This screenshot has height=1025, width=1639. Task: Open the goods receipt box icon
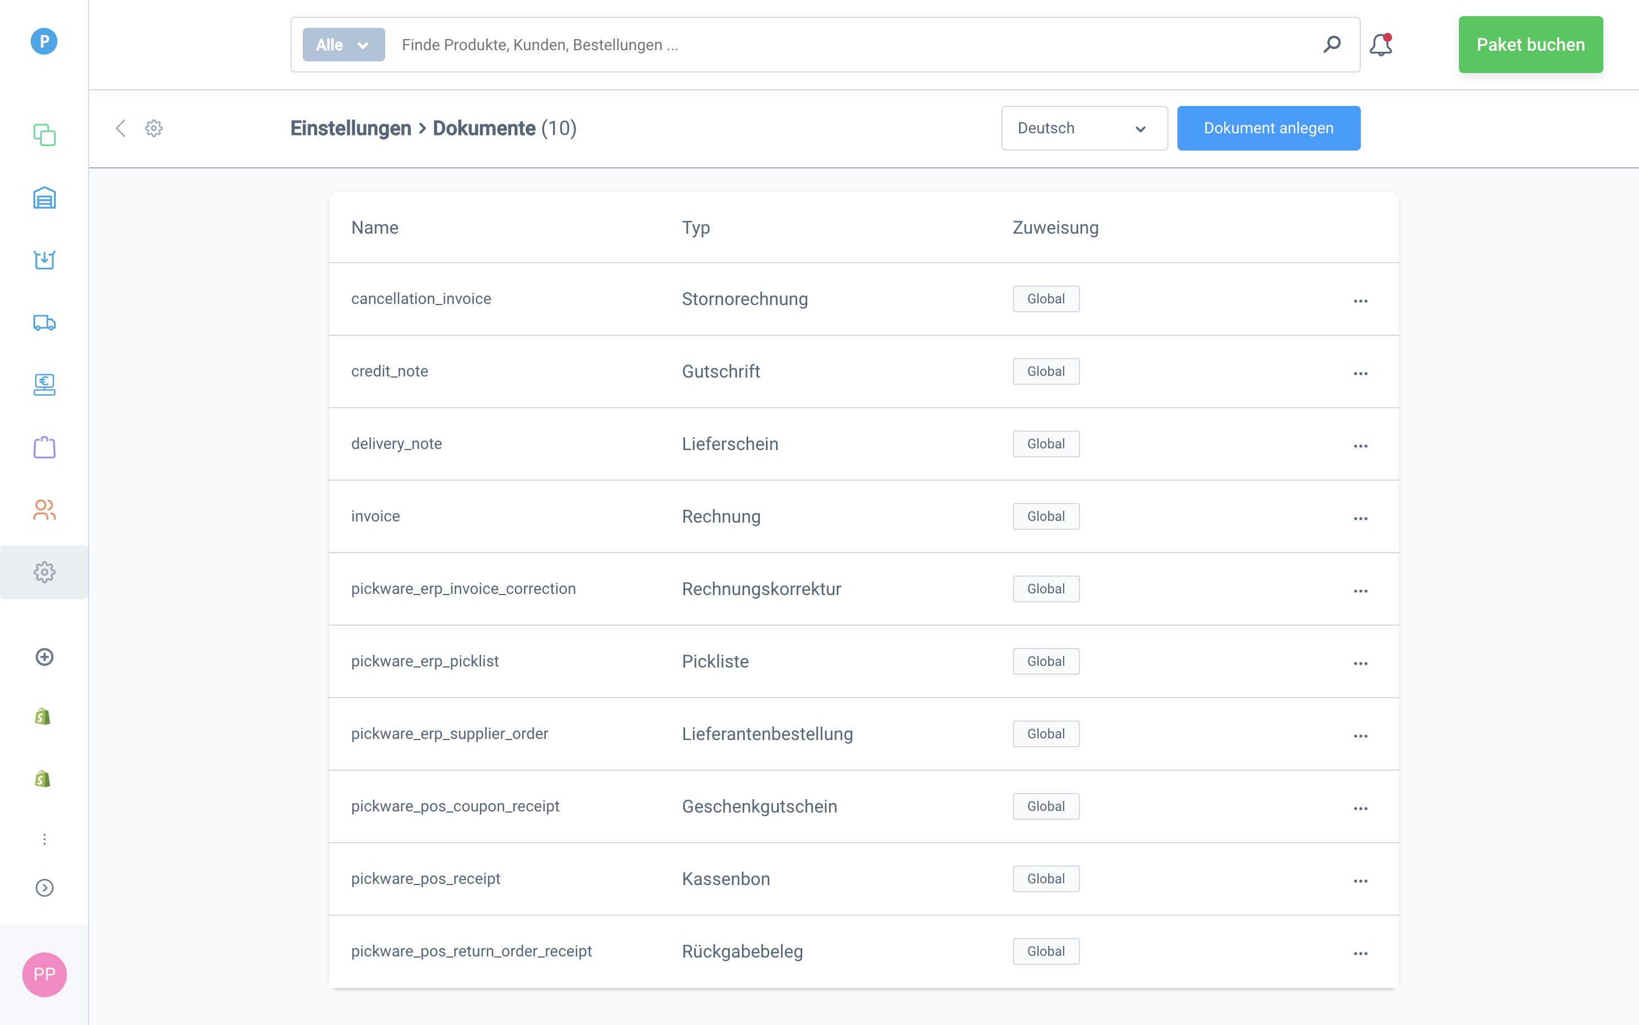click(x=44, y=260)
